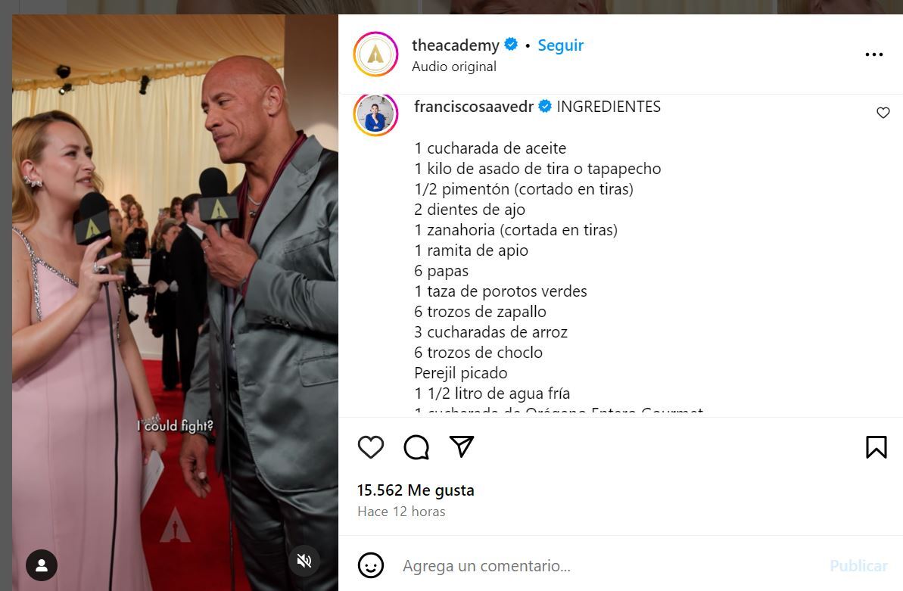Open more options three-dot menu
Screen dimensions: 903x591
point(873,54)
